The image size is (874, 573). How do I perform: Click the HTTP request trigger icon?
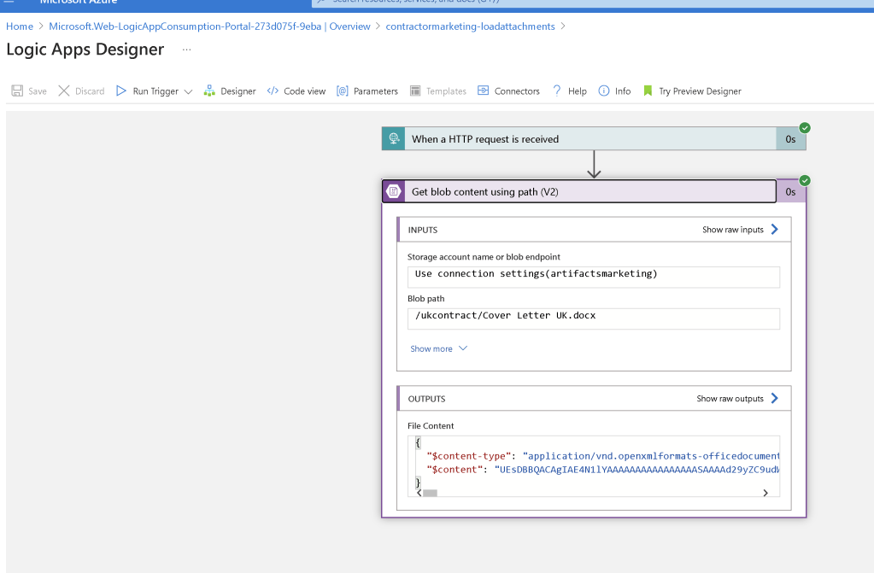pos(394,139)
